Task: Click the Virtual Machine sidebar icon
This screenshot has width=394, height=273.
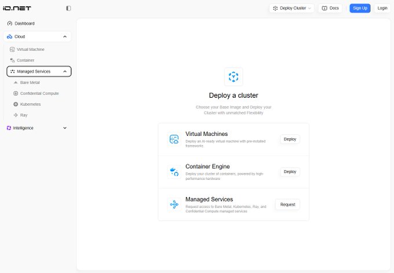Action: tap(12, 49)
